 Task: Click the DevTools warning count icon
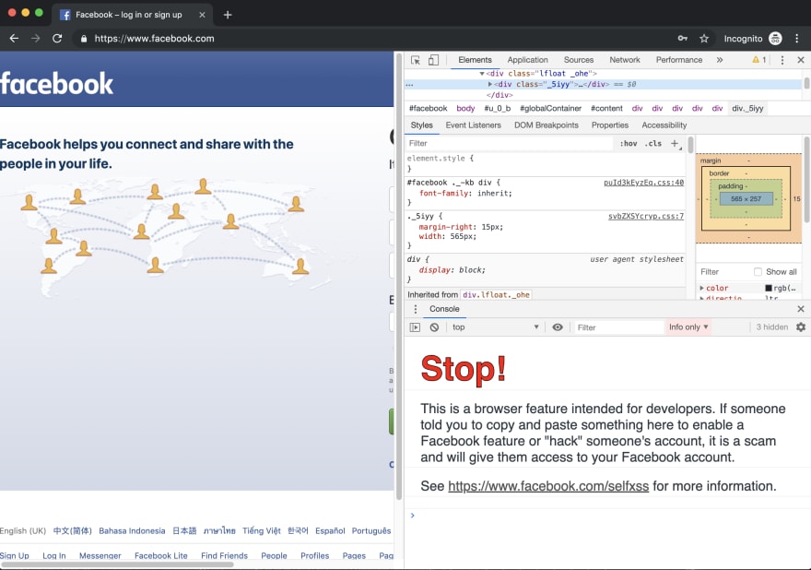pos(758,60)
